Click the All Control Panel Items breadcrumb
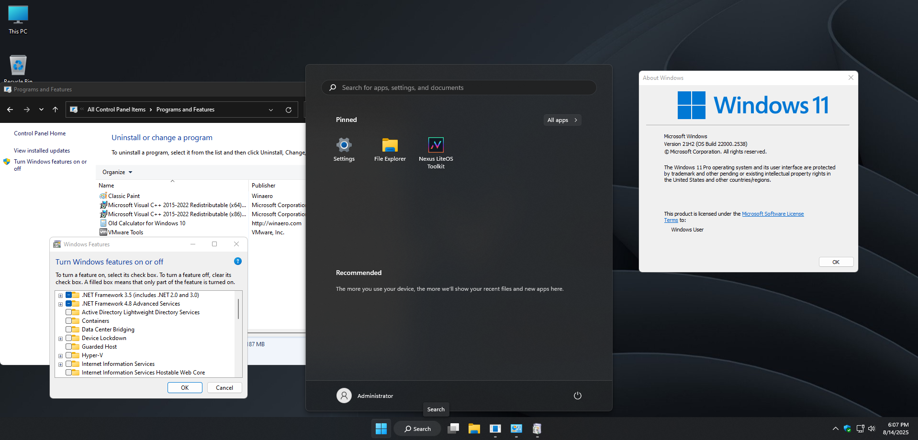 [x=116, y=110]
